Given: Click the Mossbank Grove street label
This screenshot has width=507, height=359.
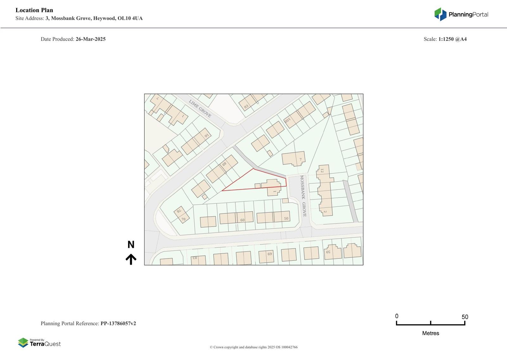Looking at the screenshot, I should pyautogui.click(x=303, y=196).
